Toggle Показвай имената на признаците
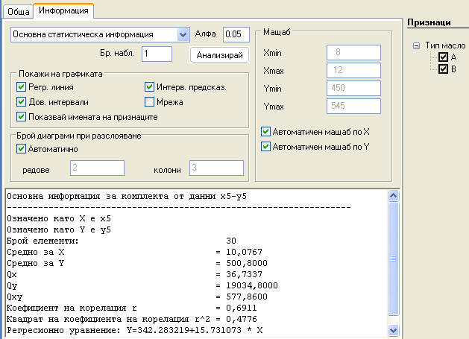Screen dimensions: 469x339 click(x=21, y=117)
